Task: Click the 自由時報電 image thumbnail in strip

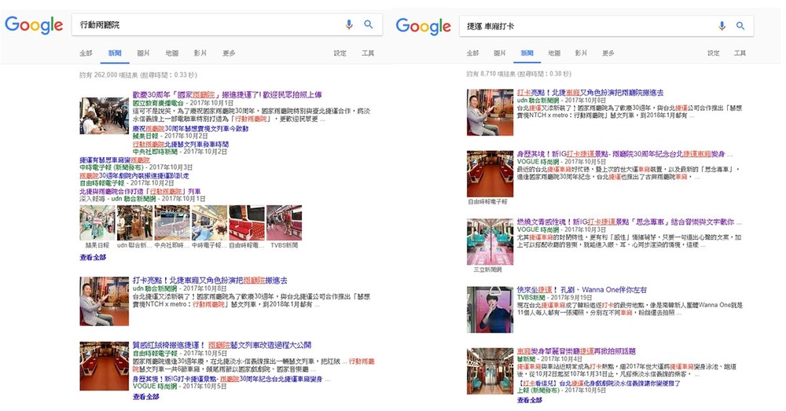Action: click(247, 223)
